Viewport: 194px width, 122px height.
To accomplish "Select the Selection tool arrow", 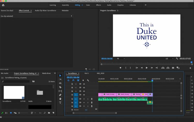I will tap(60, 76).
